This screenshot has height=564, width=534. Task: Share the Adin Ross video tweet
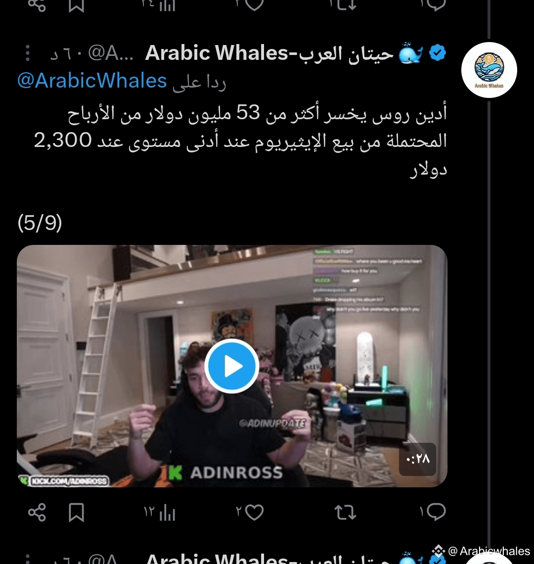pos(37,512)
